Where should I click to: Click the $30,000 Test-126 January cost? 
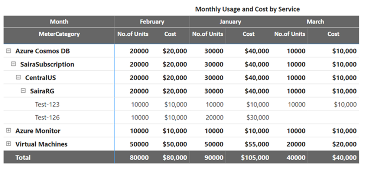point(257,118)
